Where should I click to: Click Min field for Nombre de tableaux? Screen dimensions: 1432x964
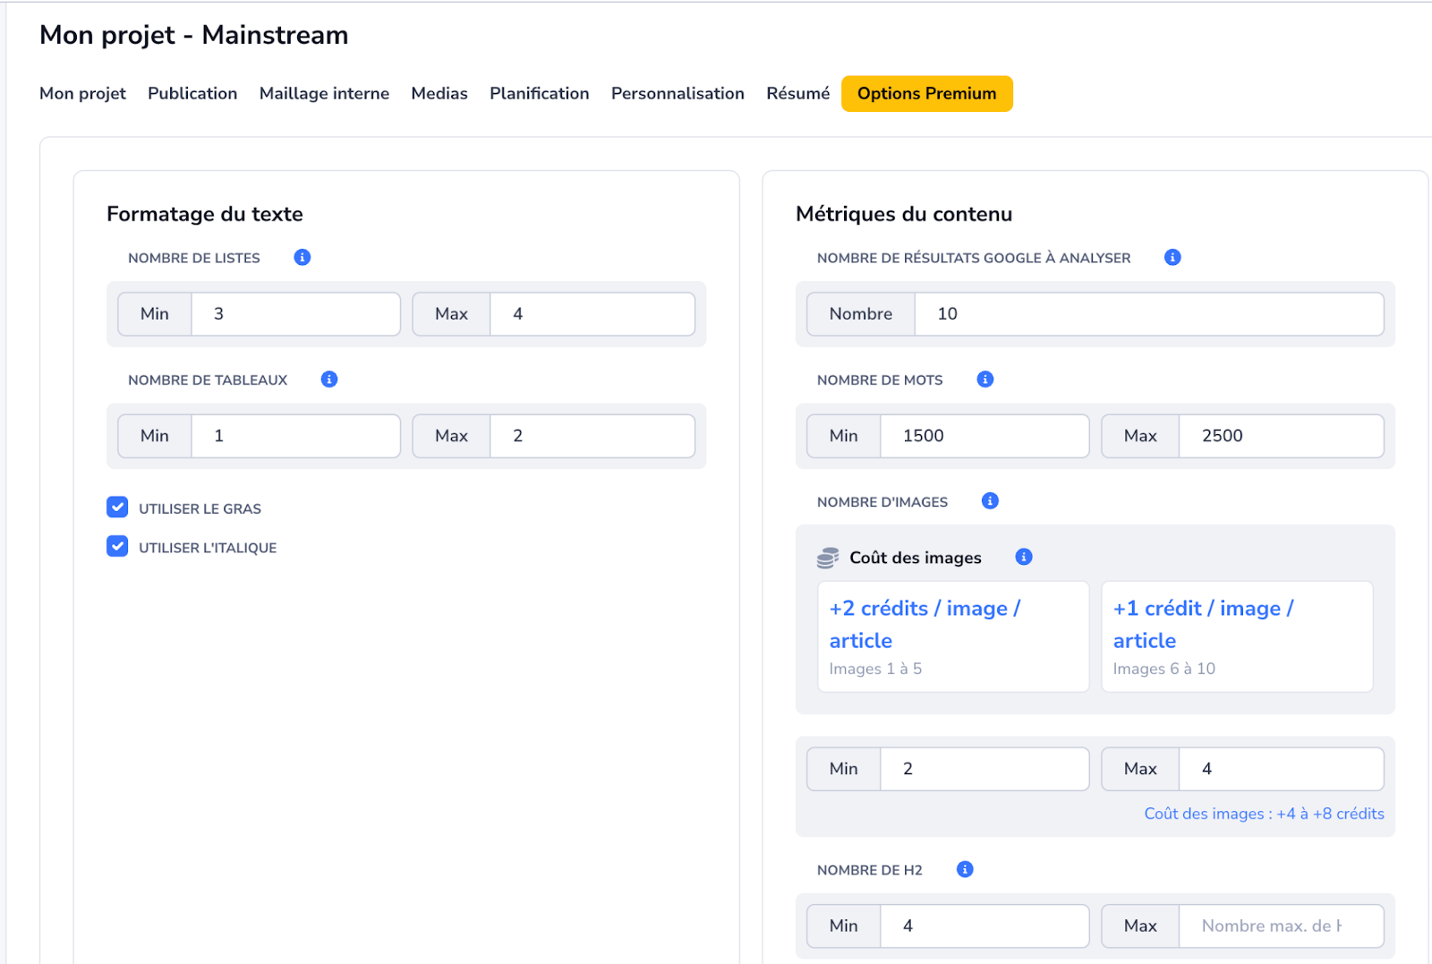click(295, 436)
